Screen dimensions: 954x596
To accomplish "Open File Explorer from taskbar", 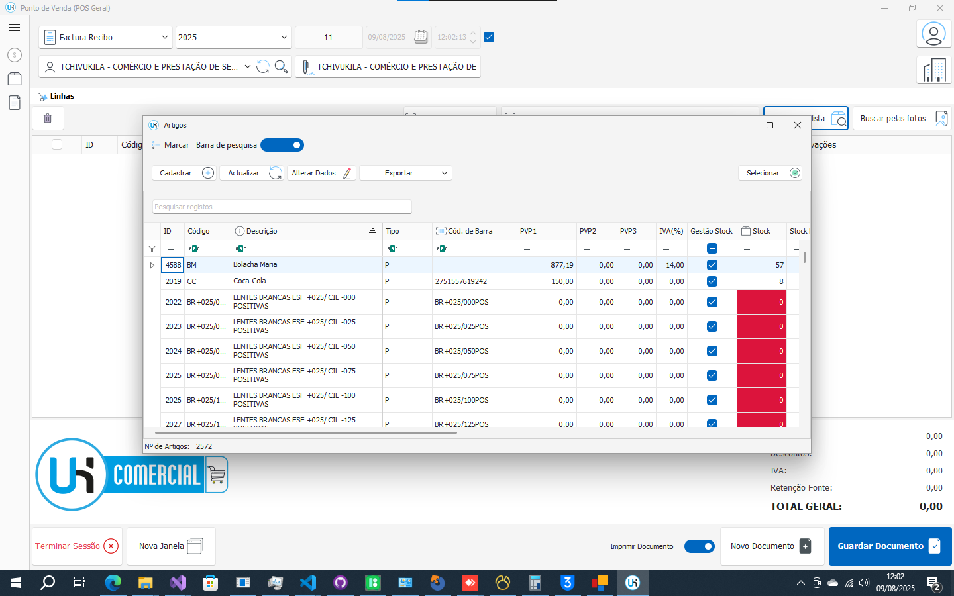I will pyautogui.click(x=146, y=583).
